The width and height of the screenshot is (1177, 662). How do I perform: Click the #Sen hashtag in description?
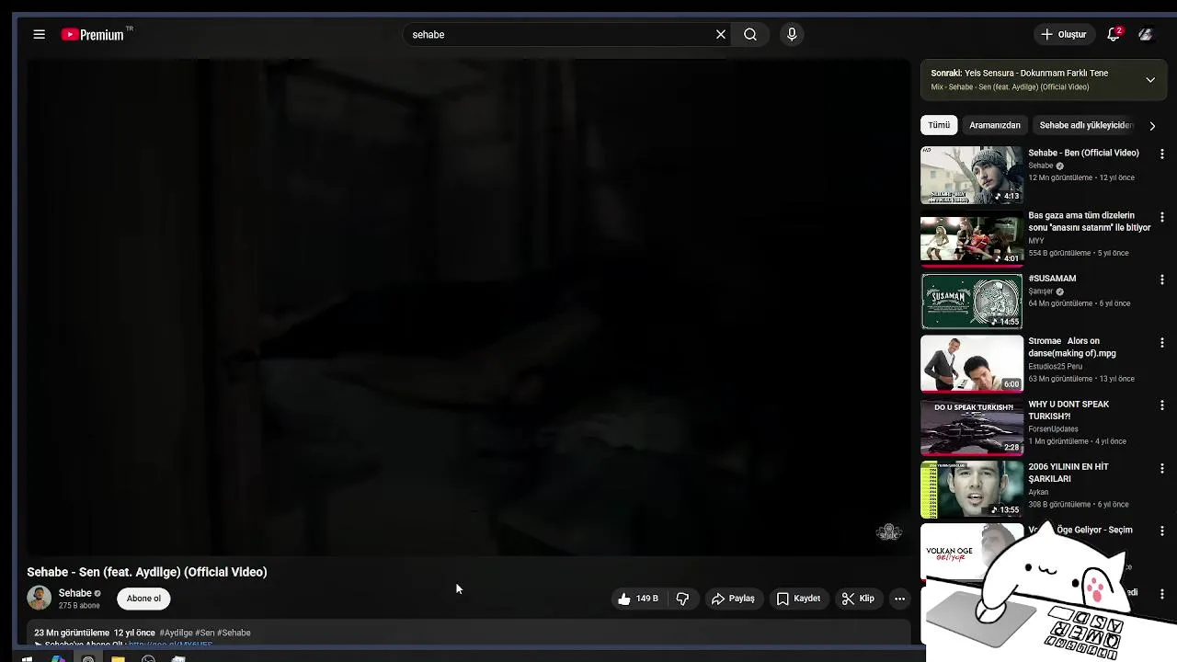[205, 633]
